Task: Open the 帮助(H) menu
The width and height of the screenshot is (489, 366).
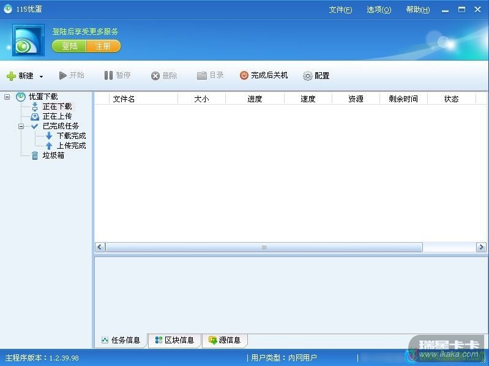Action: point(417,10)
